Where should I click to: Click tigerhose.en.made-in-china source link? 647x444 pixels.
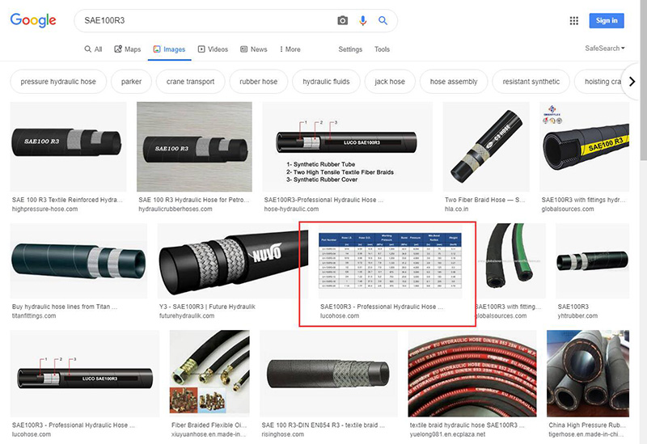[586, 434]
